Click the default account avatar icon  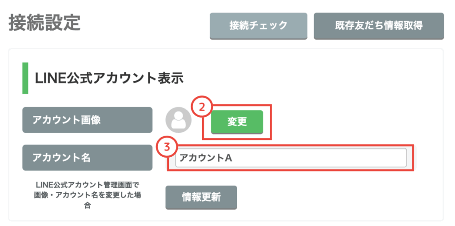click(x=179, y=120)
